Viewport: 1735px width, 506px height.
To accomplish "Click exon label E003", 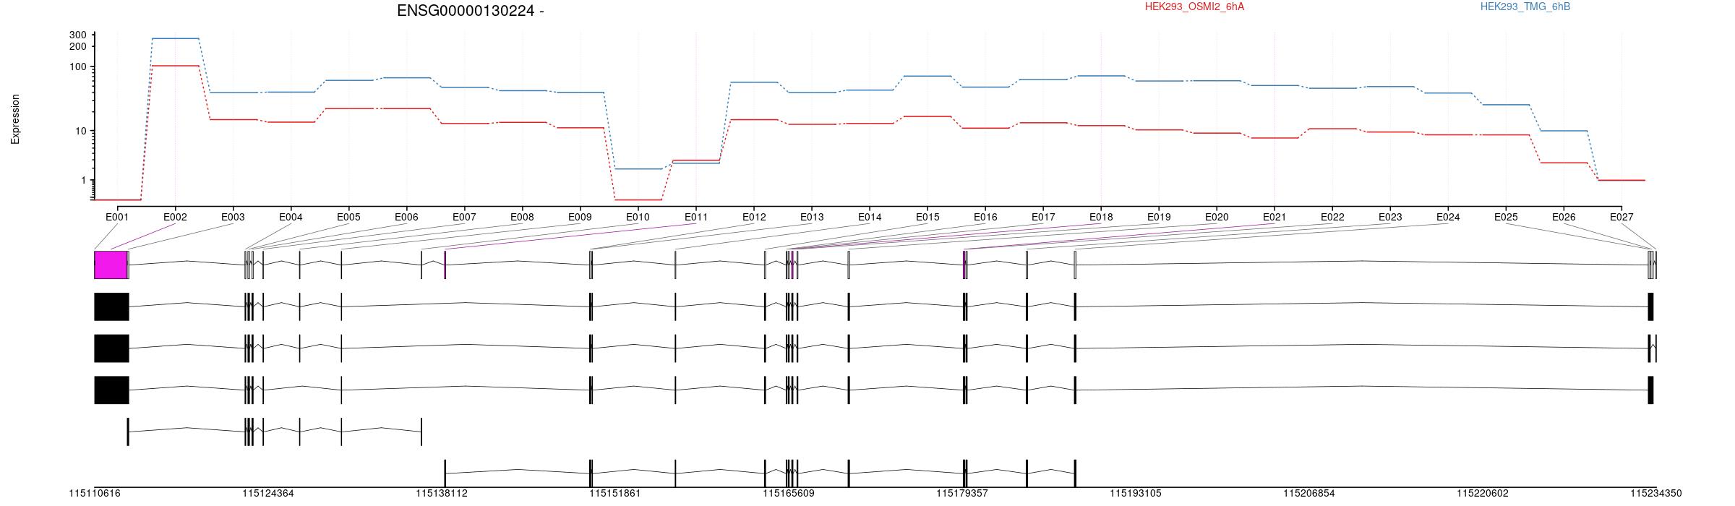I will [x=233, y=217].
